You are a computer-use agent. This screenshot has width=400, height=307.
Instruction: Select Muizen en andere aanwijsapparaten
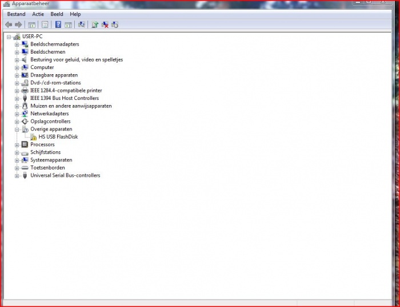tap(71, 106)
